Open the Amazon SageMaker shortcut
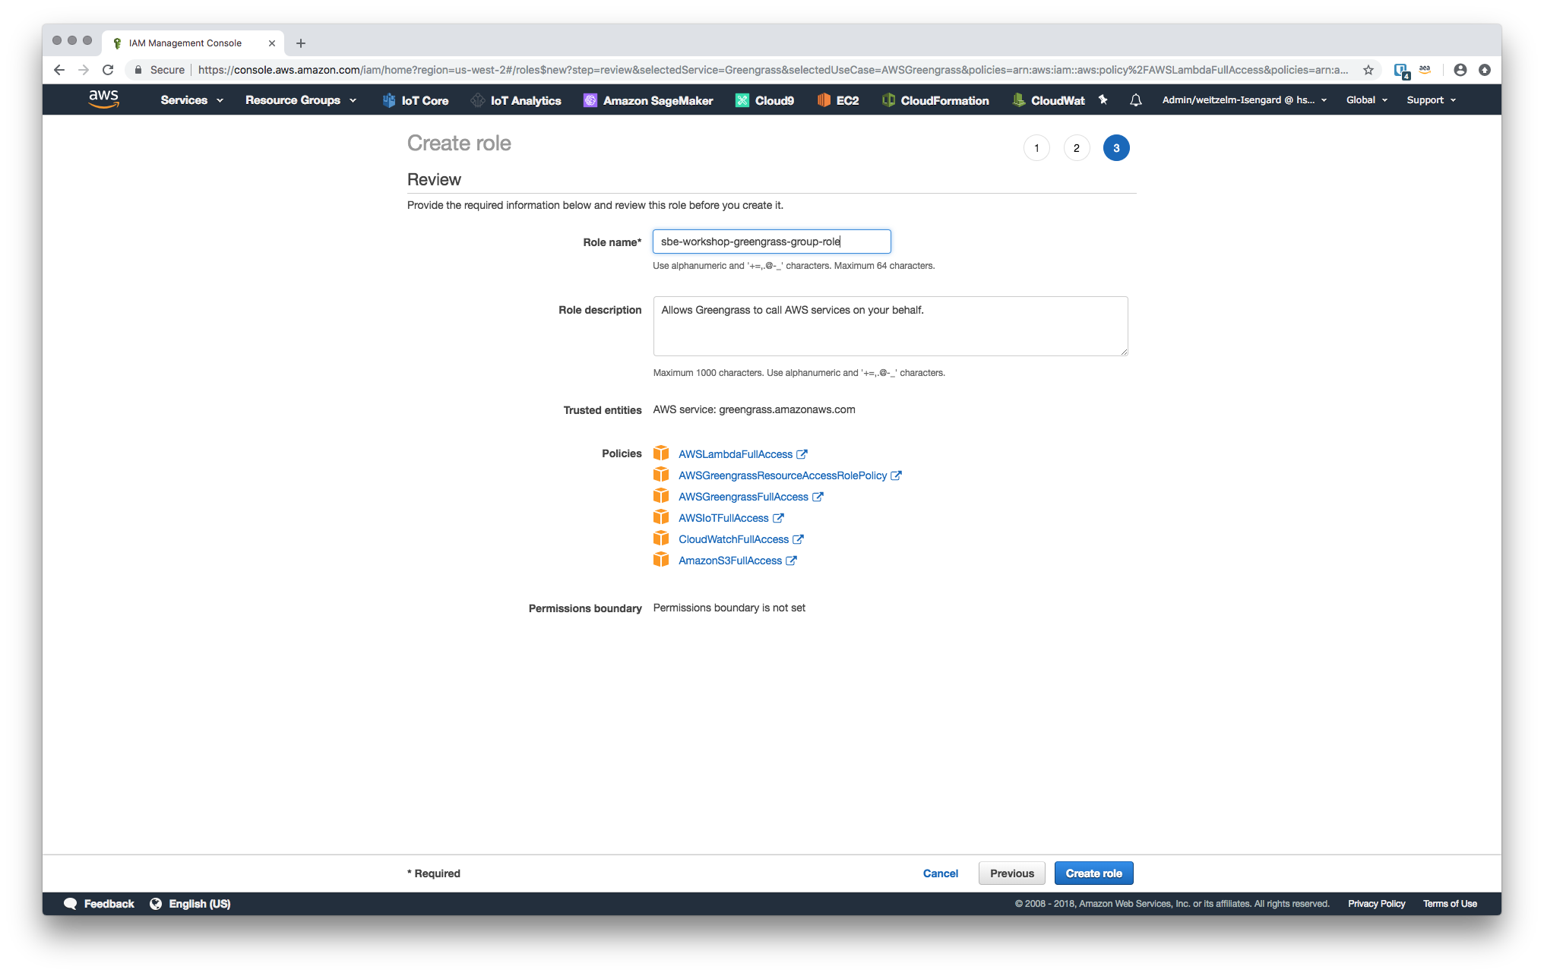The height and width of the screenshot is (976, 1544). point(648,100)
